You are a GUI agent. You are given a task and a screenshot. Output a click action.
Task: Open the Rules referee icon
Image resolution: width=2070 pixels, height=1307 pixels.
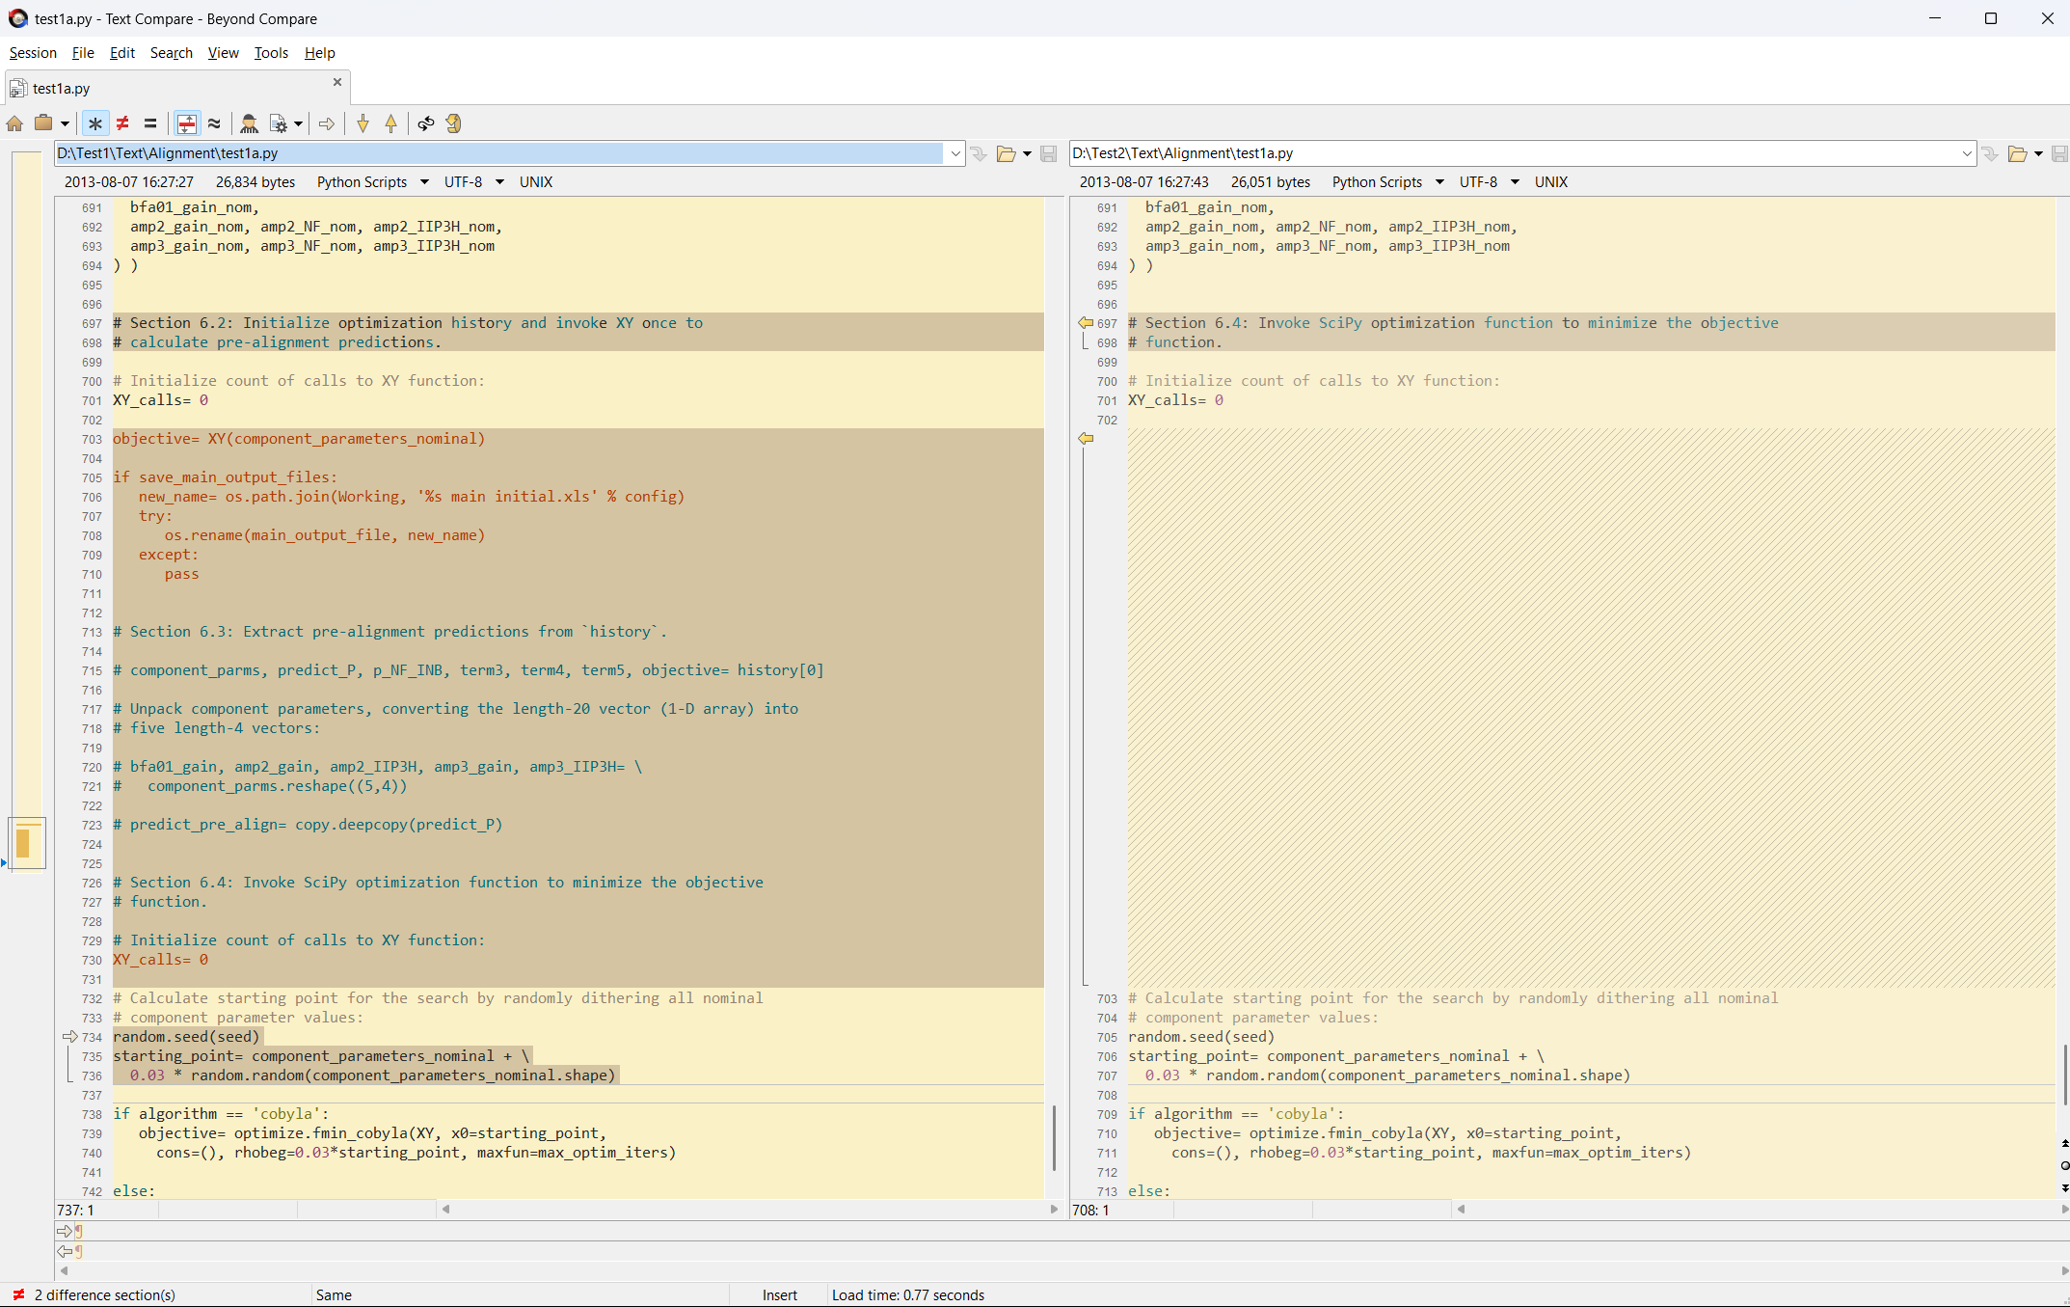[x=249, y=123]
